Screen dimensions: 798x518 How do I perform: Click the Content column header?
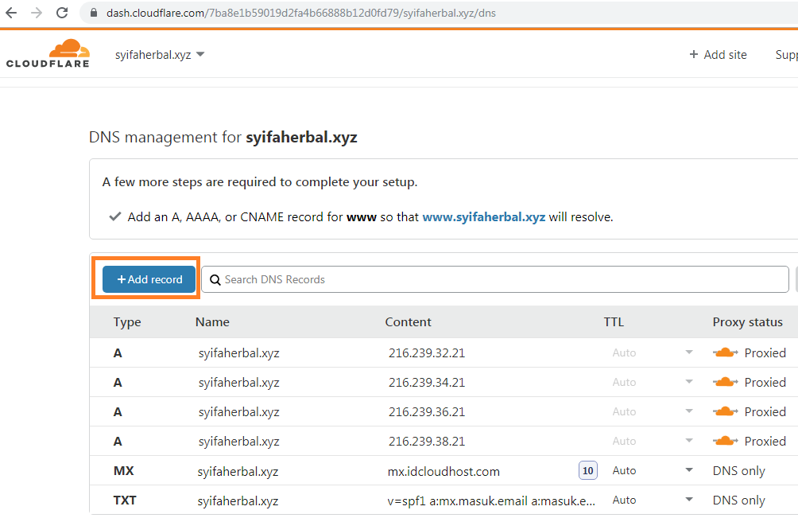[409, 322]
